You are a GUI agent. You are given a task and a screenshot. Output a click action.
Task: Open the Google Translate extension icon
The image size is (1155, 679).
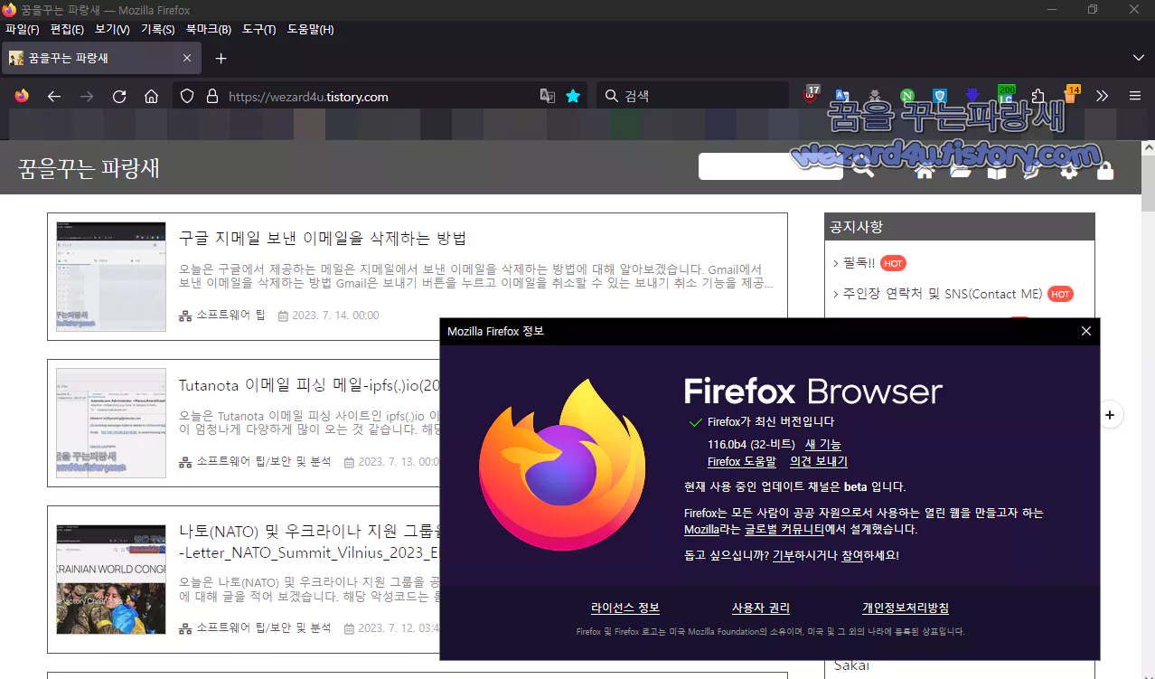pyautogui.click(x=842, y=96)
